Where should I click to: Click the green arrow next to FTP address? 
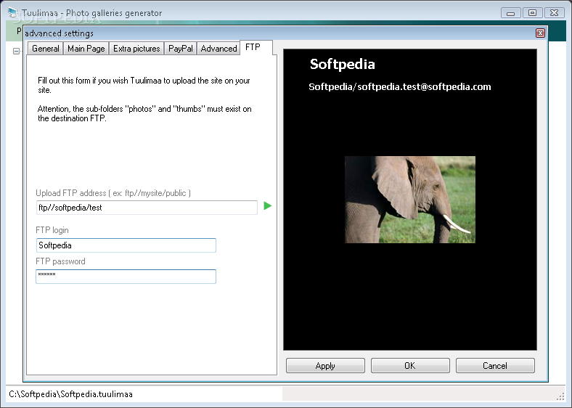[267, 206]
